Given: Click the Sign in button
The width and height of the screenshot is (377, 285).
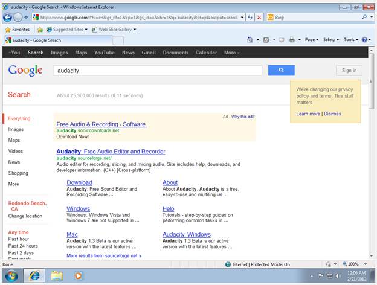Looking at the screenshot, I should pos(349,71).
